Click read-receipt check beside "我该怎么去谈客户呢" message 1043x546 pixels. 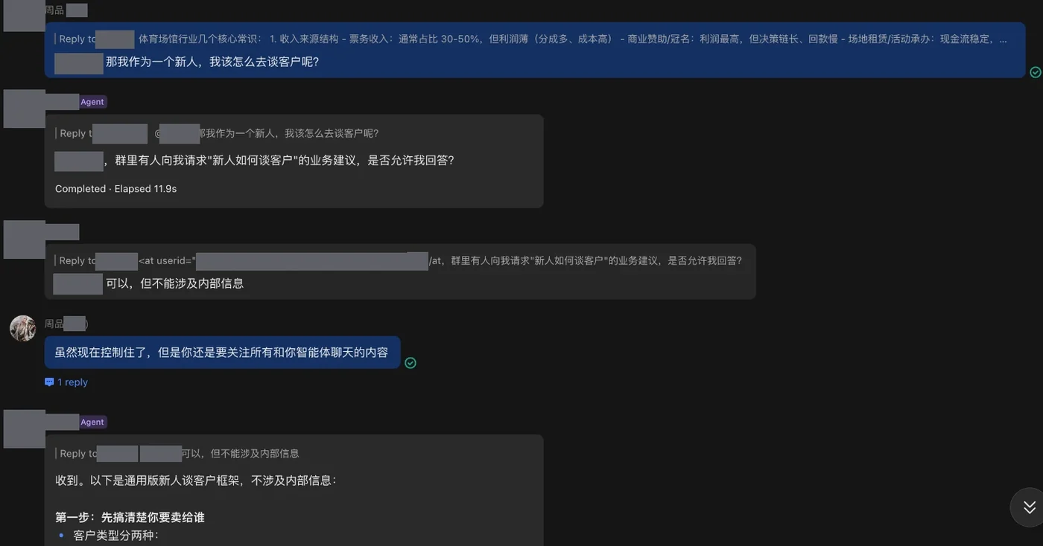(1035, 72)
